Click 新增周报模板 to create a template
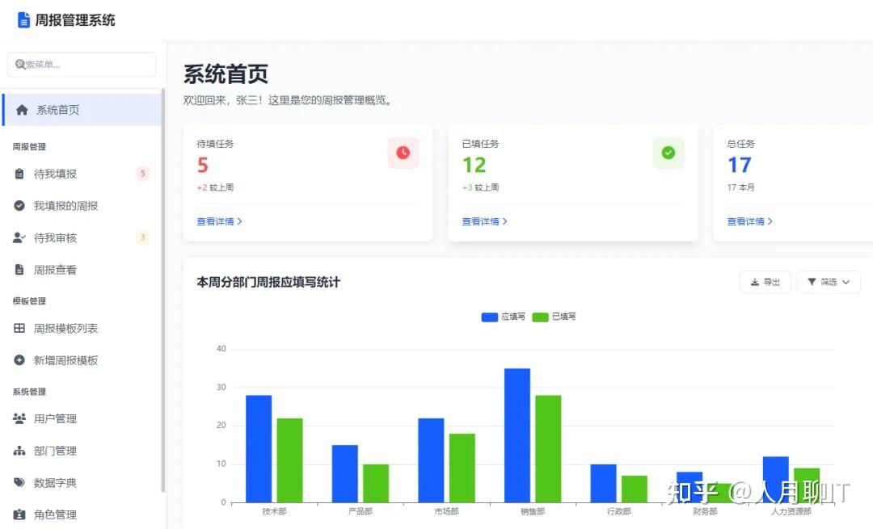 (66, 359)
